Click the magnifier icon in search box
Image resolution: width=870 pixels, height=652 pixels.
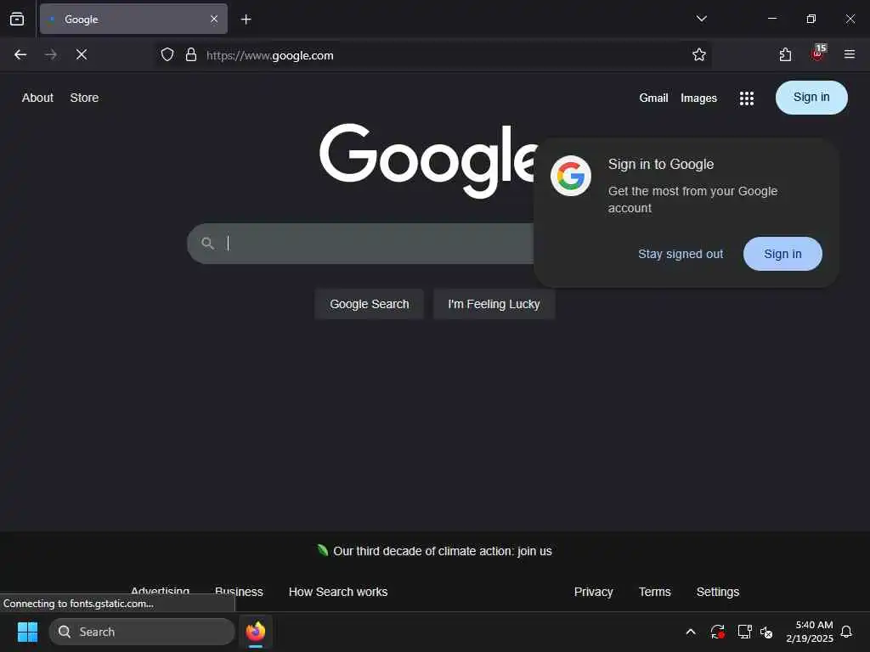[207, 244]
